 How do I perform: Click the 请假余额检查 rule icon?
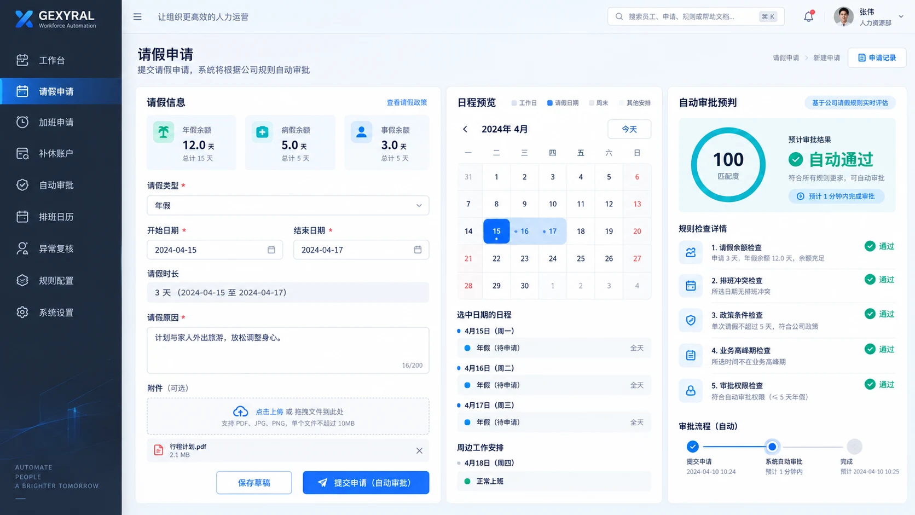(x=691, y=252)
